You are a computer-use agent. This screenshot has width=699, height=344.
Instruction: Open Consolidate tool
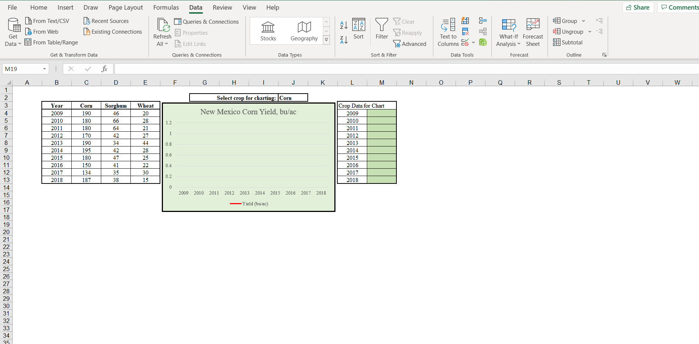(483, 21)
